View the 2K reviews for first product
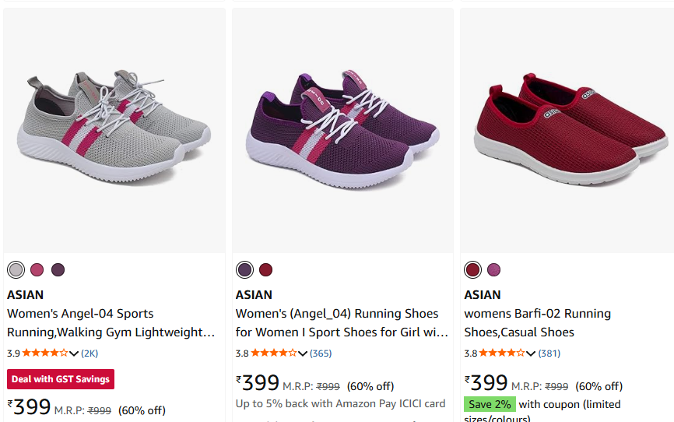 (x=90, y=353)
